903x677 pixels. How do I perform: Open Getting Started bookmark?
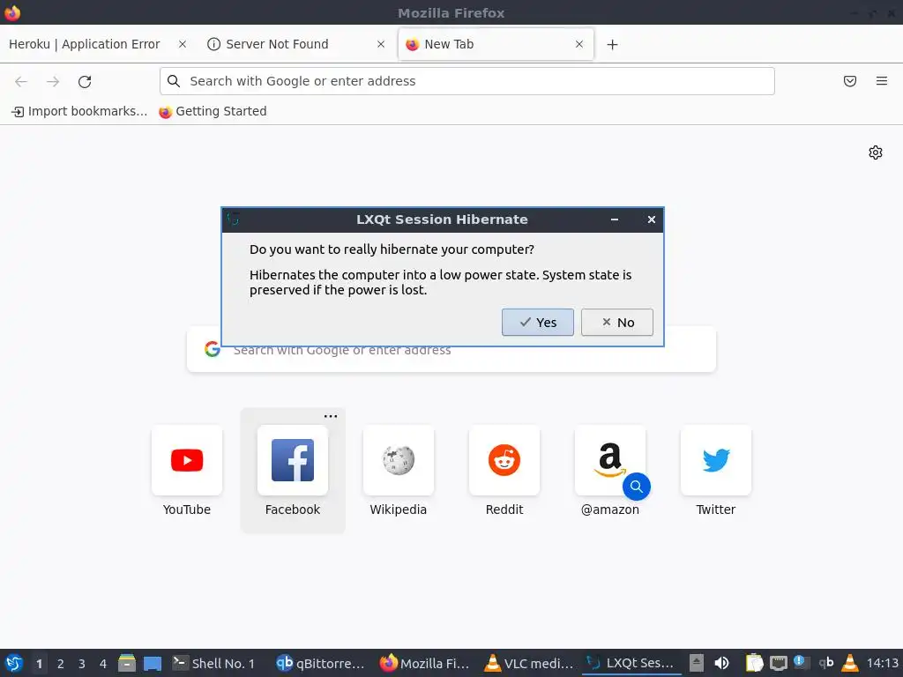coord(213,111)
